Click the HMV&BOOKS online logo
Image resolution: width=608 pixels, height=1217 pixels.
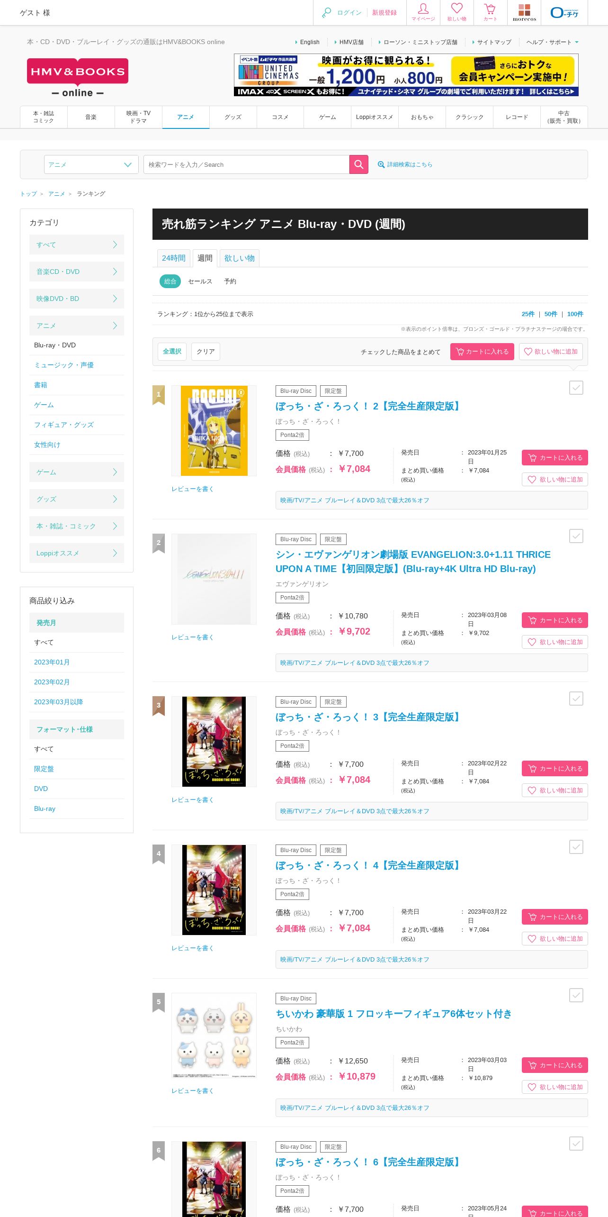click(x=78, y=78)
